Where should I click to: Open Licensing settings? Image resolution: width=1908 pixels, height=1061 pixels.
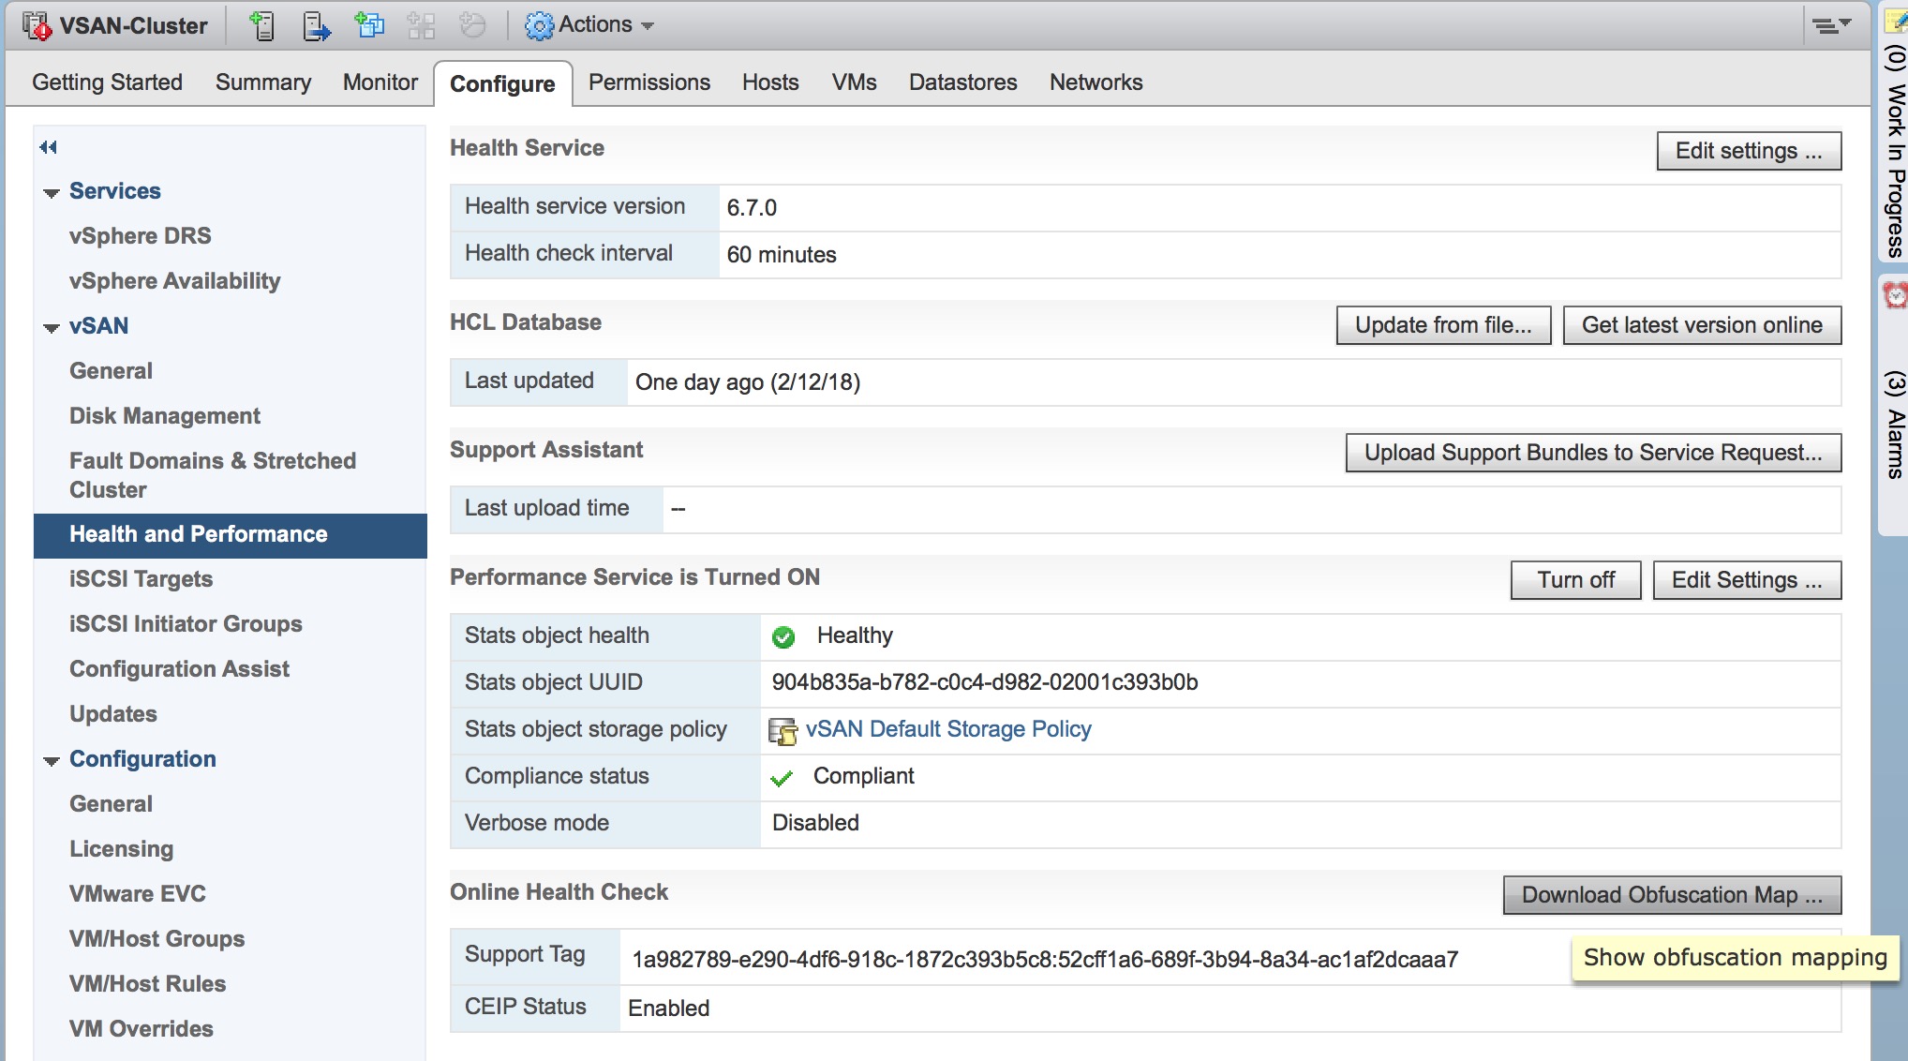pyautogui.click(x=121, y=849)
